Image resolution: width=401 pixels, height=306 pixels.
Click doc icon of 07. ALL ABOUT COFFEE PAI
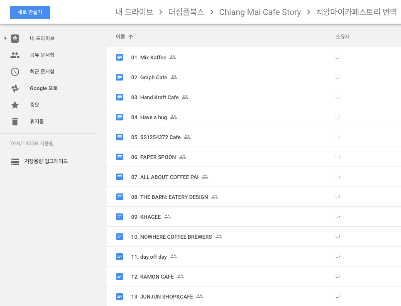click(x=120, y=177)
